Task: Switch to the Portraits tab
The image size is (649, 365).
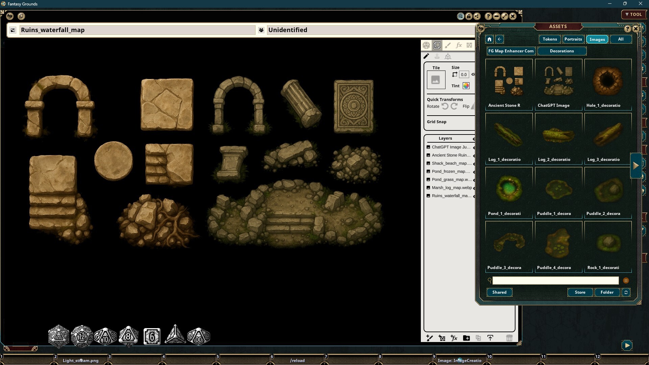Action: click(573, 39)
